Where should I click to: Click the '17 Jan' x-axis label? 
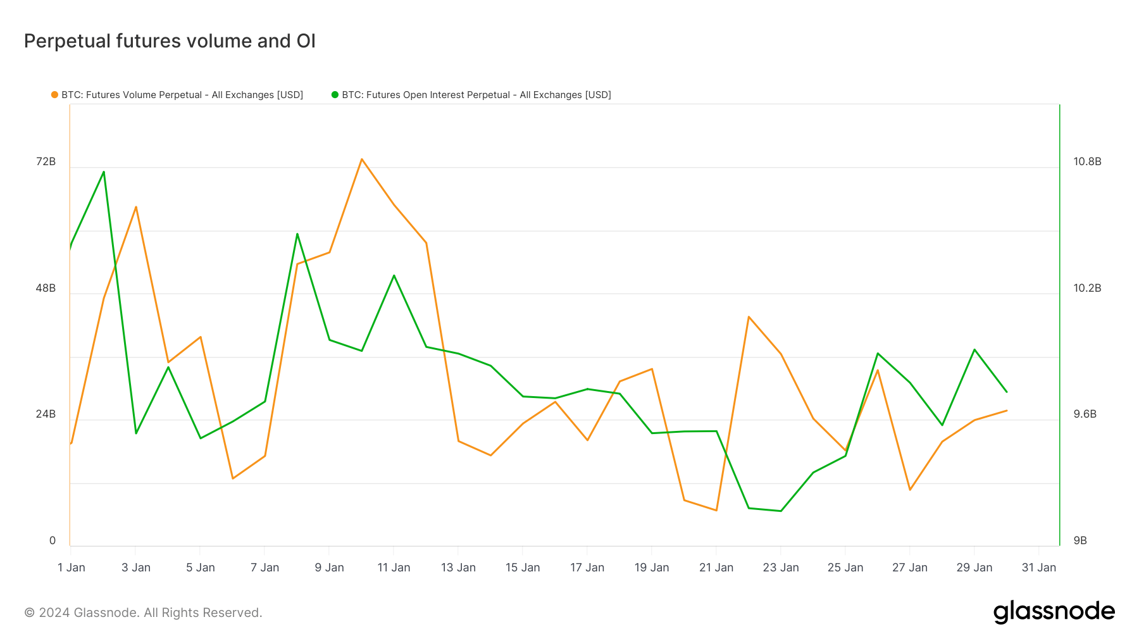pyautogui.click(x=587, y=568)
